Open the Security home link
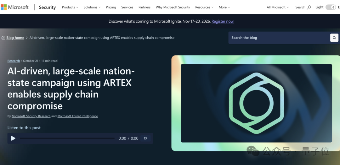 pyautogui.click(x=47, y=7)
